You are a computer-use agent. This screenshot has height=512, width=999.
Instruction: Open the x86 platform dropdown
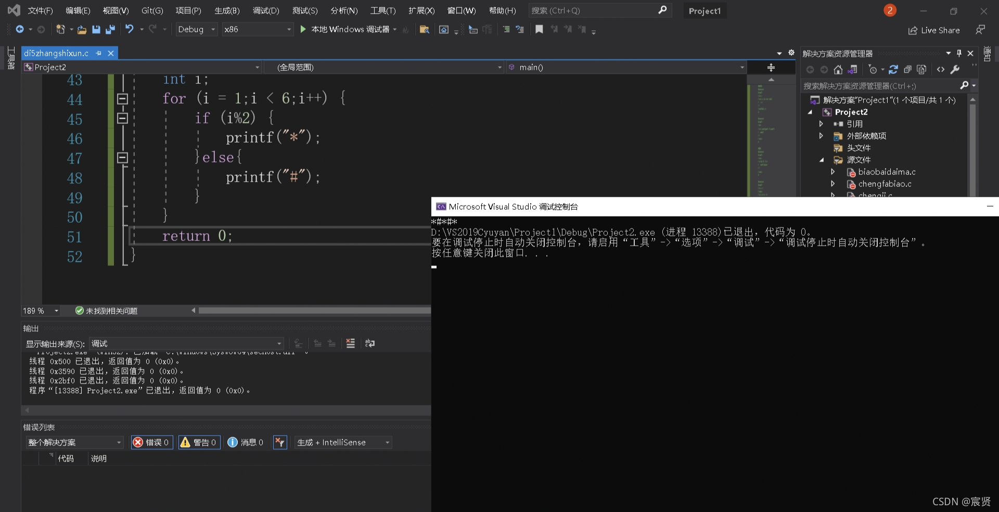pos(258,30)
